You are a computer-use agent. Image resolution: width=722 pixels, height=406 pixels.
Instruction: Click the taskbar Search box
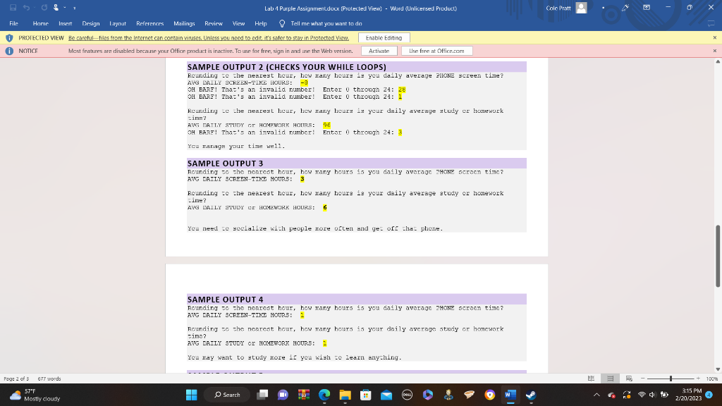point(228,395)
